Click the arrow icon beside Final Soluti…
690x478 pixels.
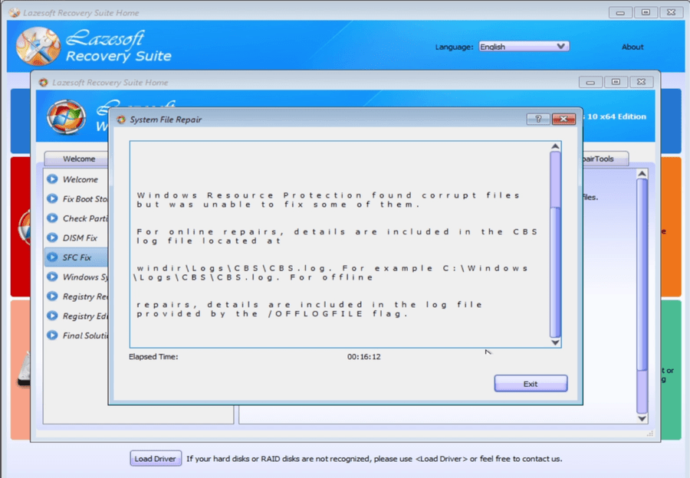52,335
